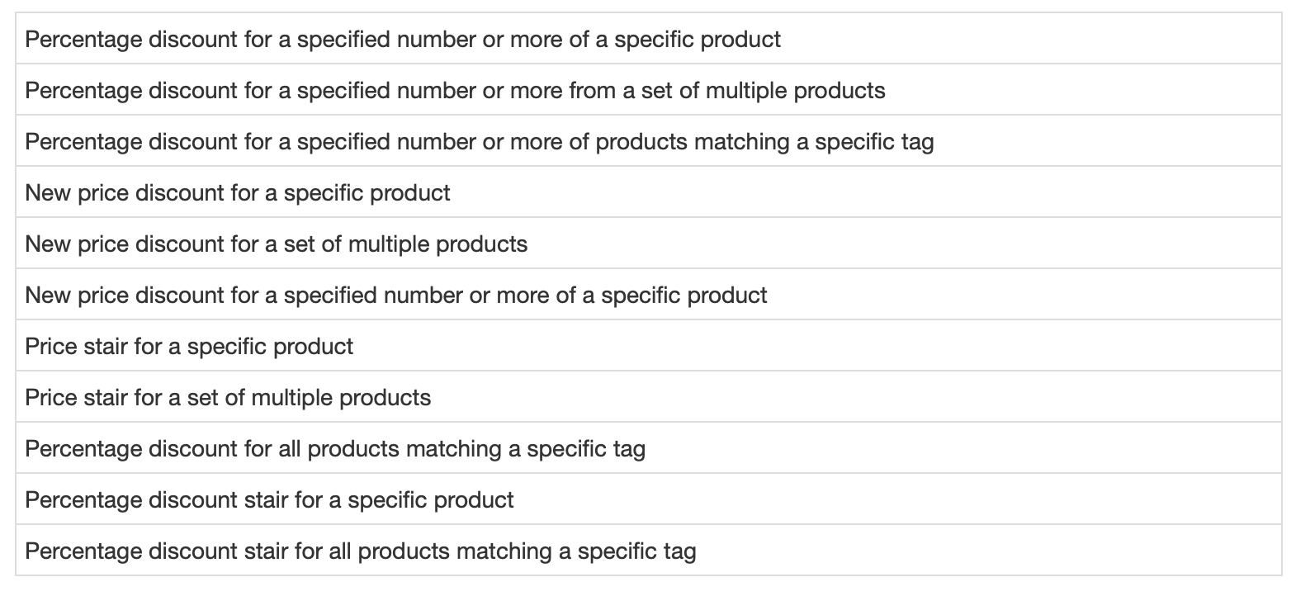The width and height of the screenshot is (1296, 596).
Task: Select quantity-based new price discount option
Action: tap(396, 296)
